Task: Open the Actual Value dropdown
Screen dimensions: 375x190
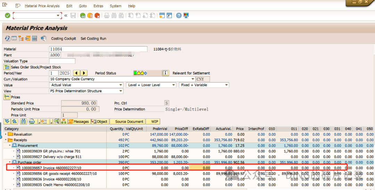Action: tap(121, 85)
